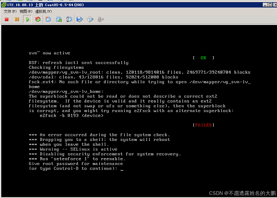
Task: Maximize the CentOS console window
Action: (x=270, y=5)
